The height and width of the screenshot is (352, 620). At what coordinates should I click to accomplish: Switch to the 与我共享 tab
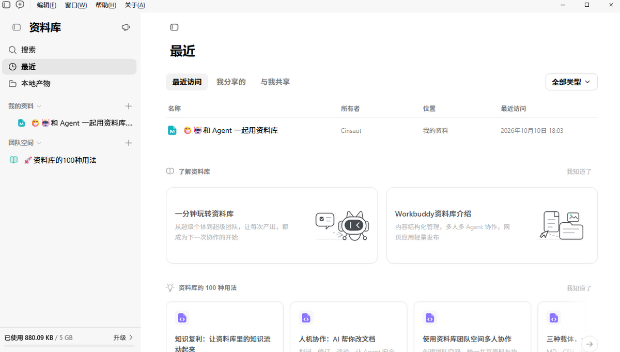click(275, 82)
